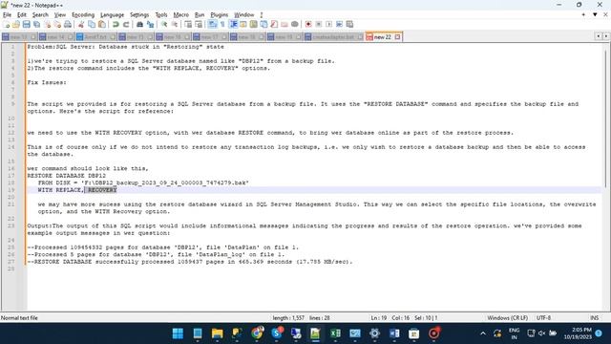Image resolution: width=611 pixels, height=344 pixels.
Task: Click line number 19 in margin
Action: coord(11,190)
